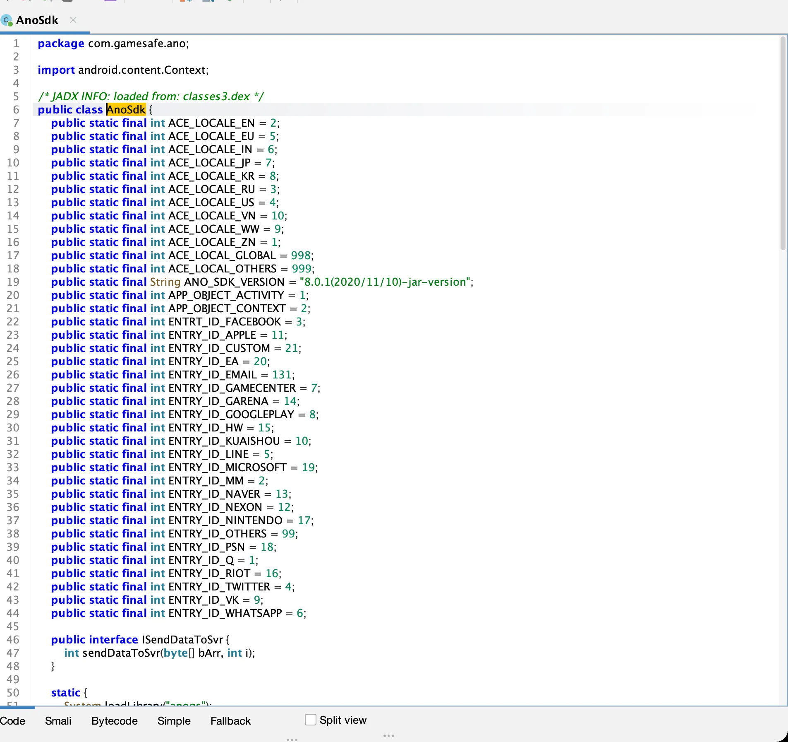Click the ENTRY_ID_APPLE field name
Screen dimensions: 788x742
tap(213, 335)
